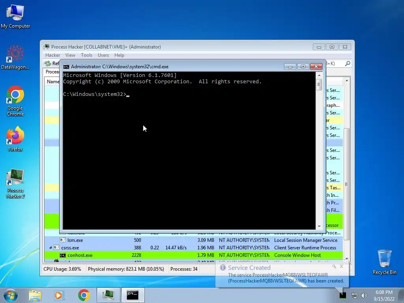Minimize the cmd.exe window

290,66
